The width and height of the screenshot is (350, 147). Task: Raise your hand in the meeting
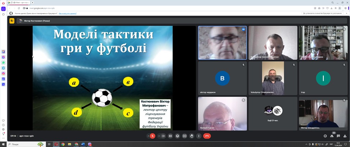(x=192, y=136)
